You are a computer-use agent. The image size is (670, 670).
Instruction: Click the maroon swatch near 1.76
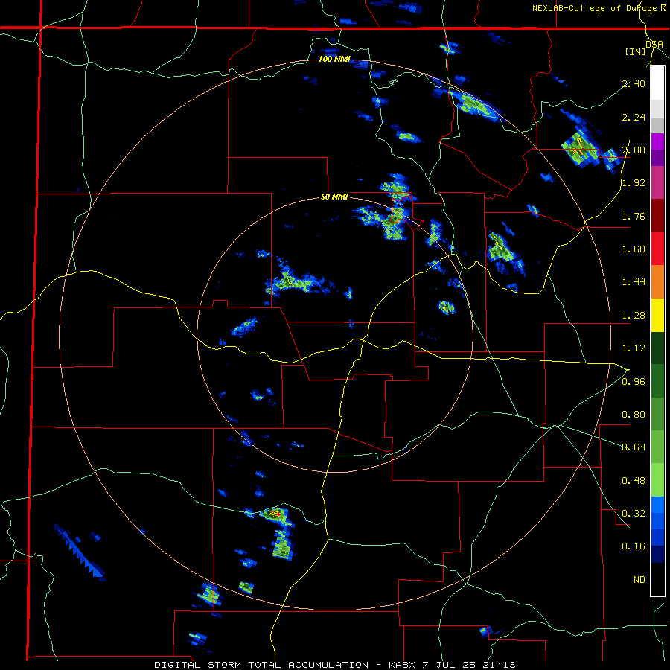coord(657,216)
